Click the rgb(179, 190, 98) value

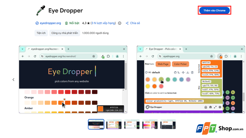point(210,86)
